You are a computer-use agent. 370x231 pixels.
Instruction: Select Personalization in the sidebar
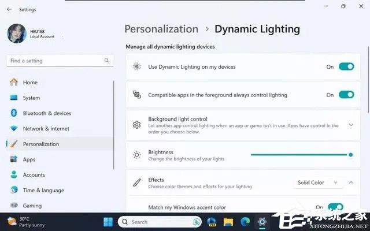click(x=60, y=144)
